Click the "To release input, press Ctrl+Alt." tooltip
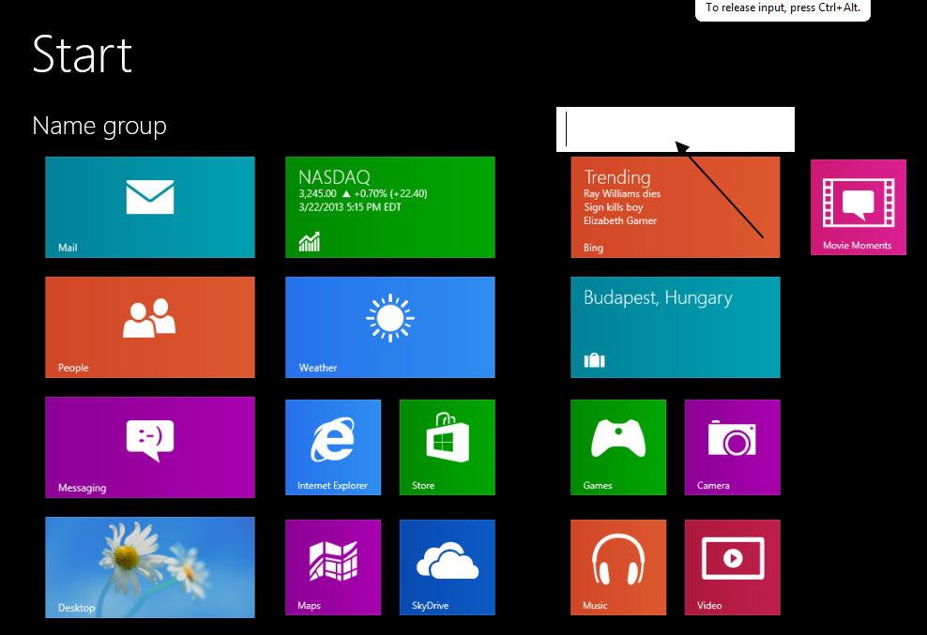 [x=783, y=8]
